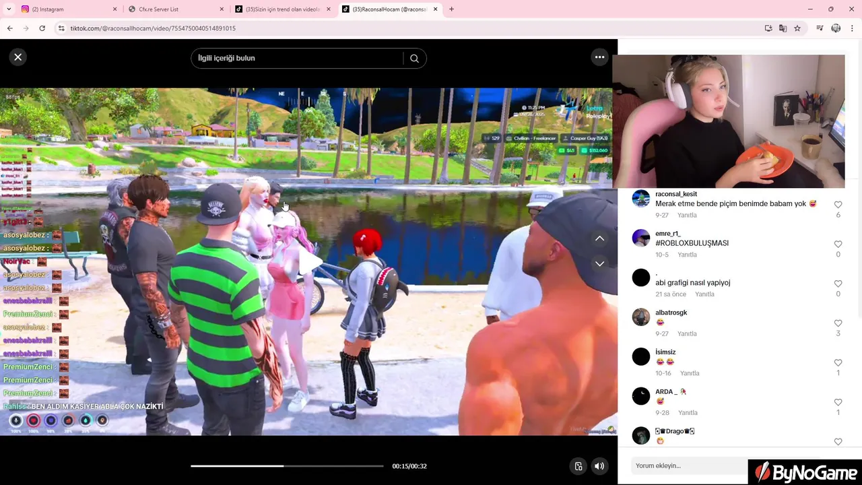Go forward in browser history
This screenshot has width=862, height=485.
click(x=26, y=28)
